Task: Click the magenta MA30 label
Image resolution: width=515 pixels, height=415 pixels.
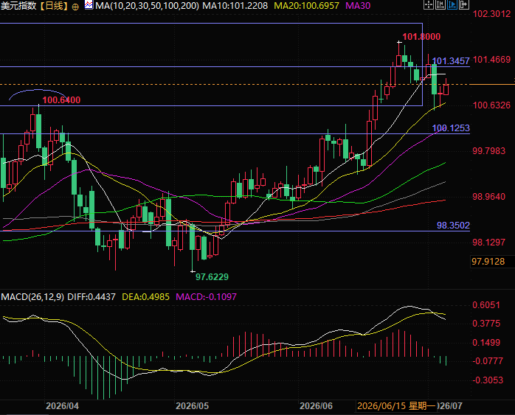Action: click(358, 6)
